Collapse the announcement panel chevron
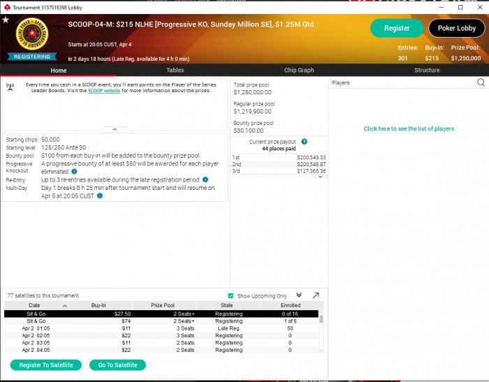 pyautogui.click(x=115, y=129)
